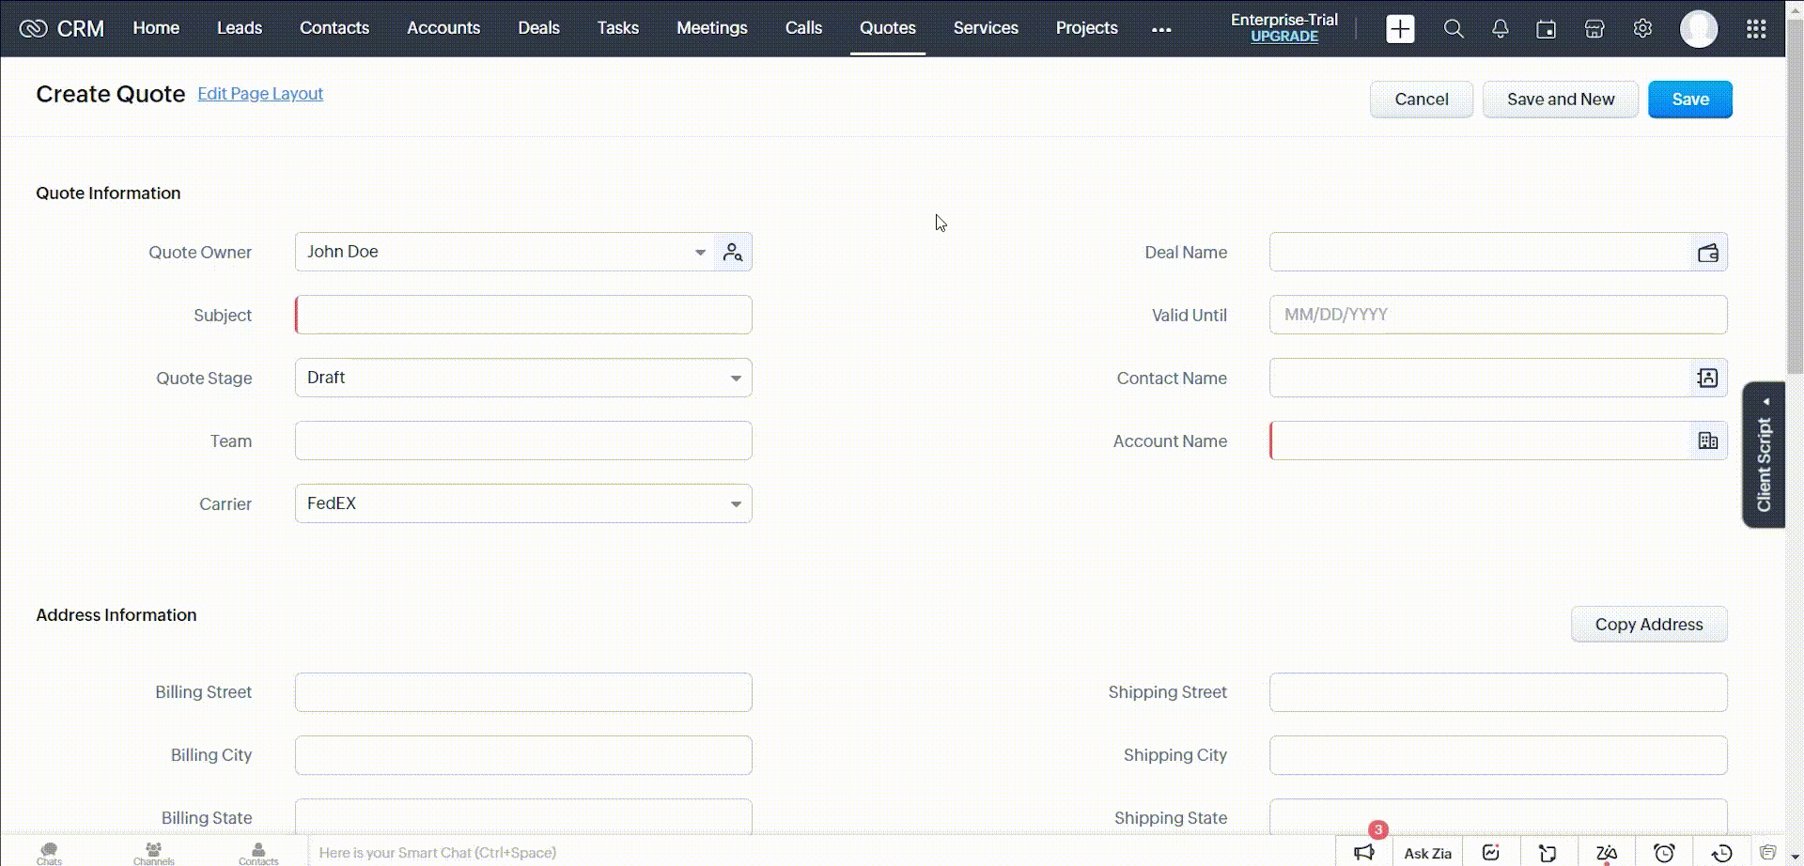Screen dimensions: 1804x866
Task: Click the Save and New button
Action: 1560,100
